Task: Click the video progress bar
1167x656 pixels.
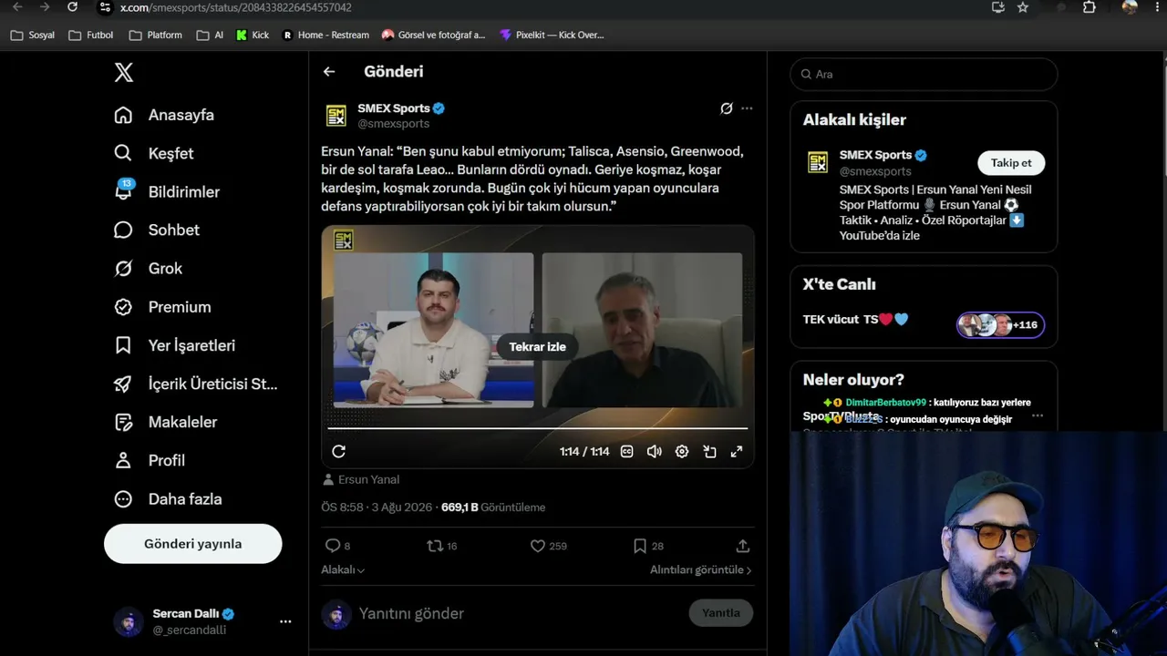Action: (538, 428)
